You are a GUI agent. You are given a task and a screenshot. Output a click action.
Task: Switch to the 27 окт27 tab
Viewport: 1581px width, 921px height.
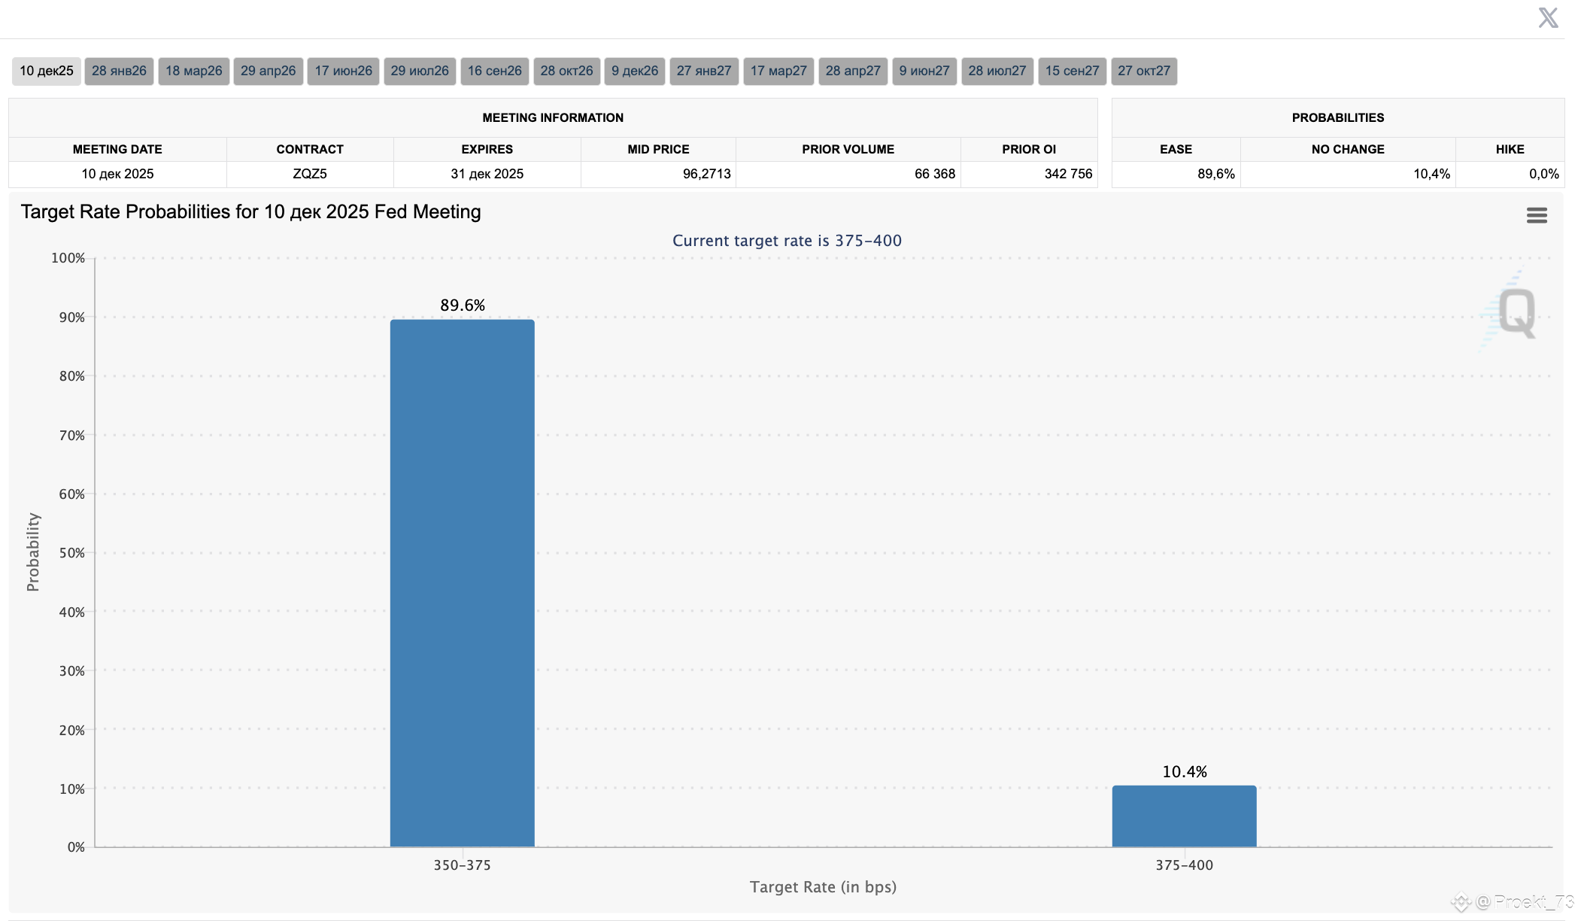pyautogui.click(x=1144, y=71)
